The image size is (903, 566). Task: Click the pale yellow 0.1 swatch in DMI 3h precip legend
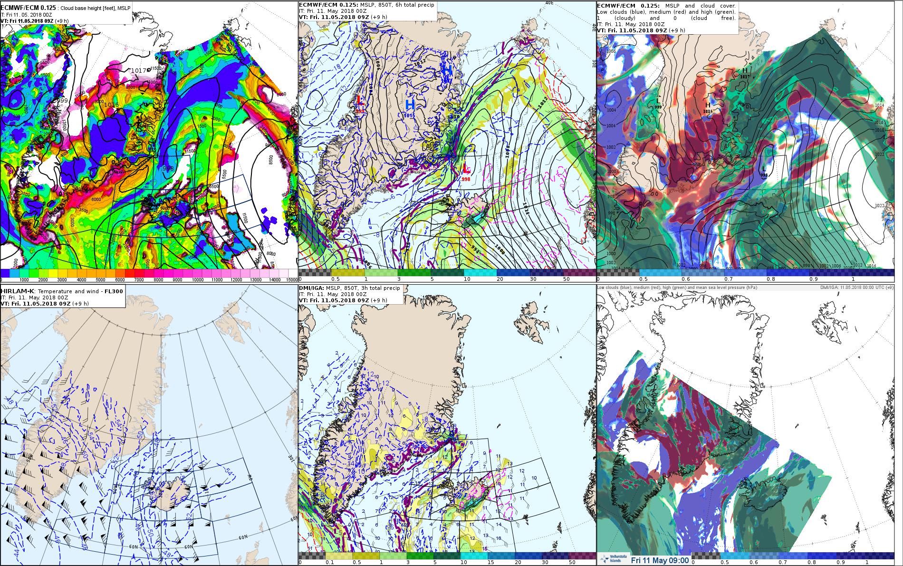(x=340, y=556)
